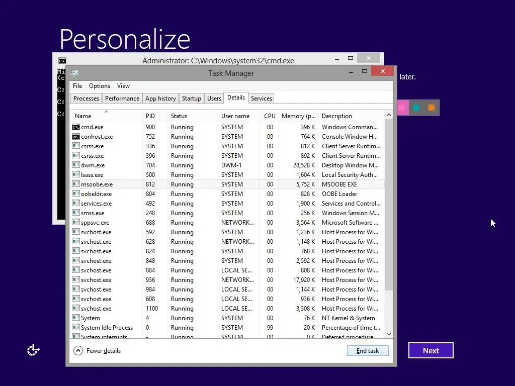This screenshot has height=386, width=515.
Task: Collapse view with Fewer details arrow
Action: 78,350
